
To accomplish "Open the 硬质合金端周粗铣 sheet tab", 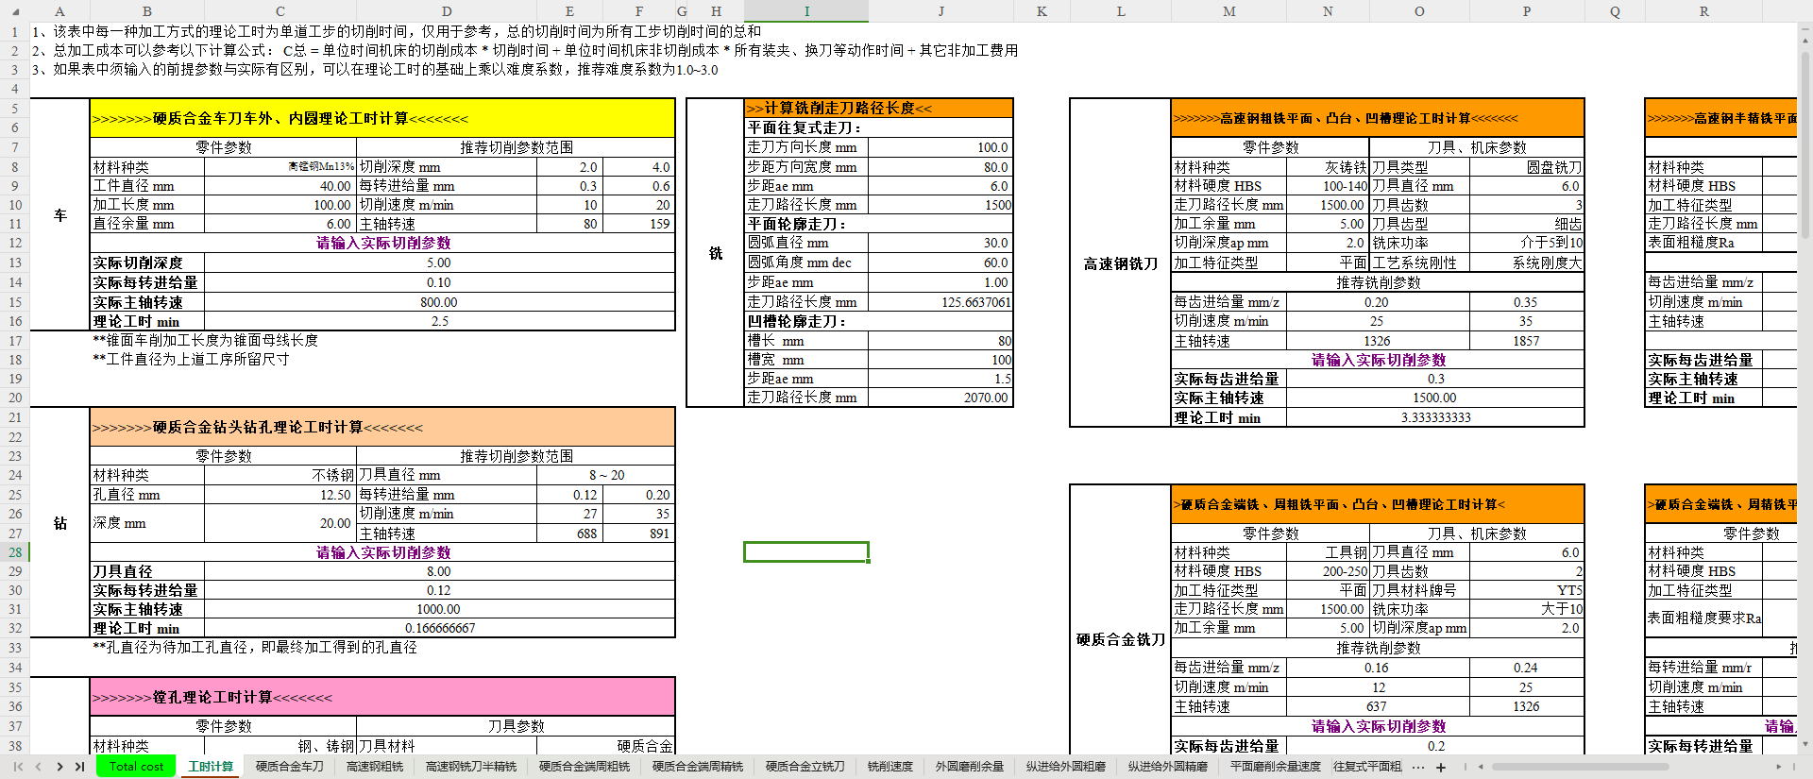I will 585,767.
